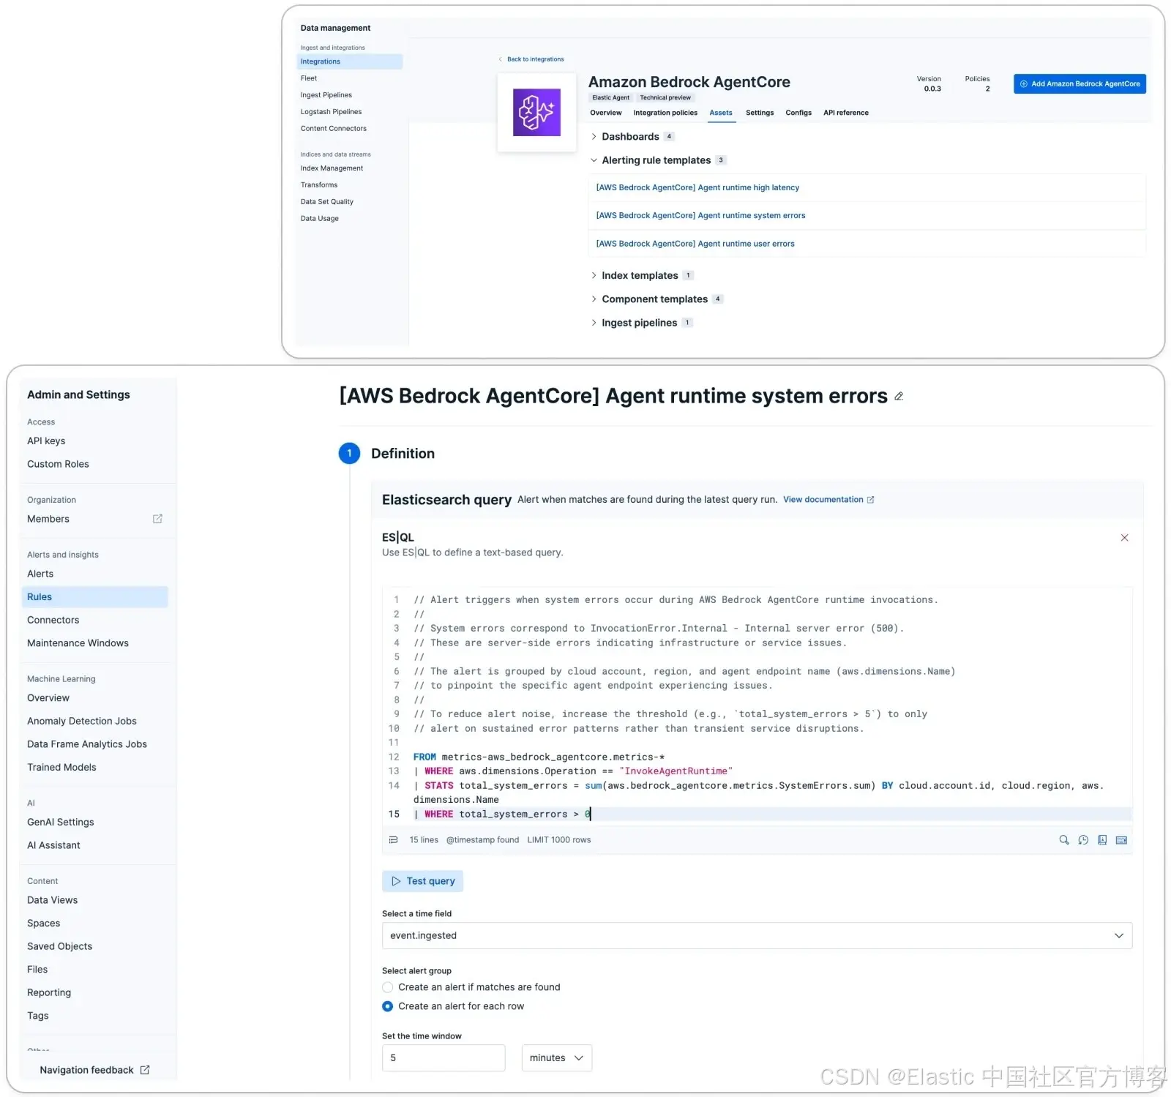Switch to the Integration policies tab
This screenshot has height=1097, width=1171.
[665, 113]
